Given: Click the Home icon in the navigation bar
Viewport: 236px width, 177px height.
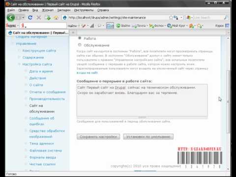Looking at the screenshot, I should coord(56,18).
